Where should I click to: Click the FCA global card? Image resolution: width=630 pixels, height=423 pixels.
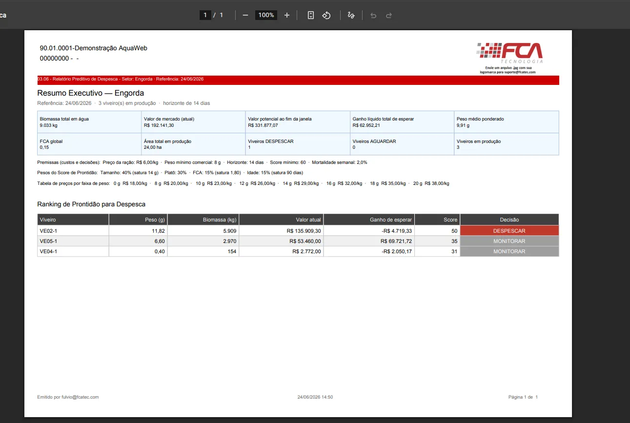pyautogui.click(x=89, y=144)
